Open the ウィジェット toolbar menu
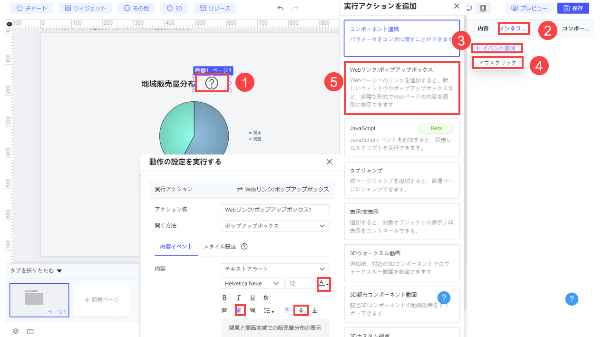603x337 pixels. tap(85, 8)
